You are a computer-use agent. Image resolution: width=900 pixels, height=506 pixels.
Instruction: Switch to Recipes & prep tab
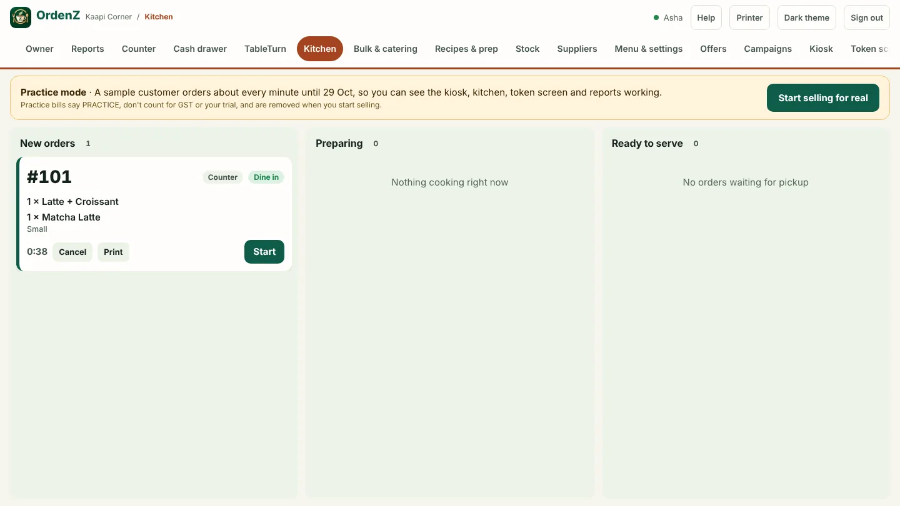point(466,49)
